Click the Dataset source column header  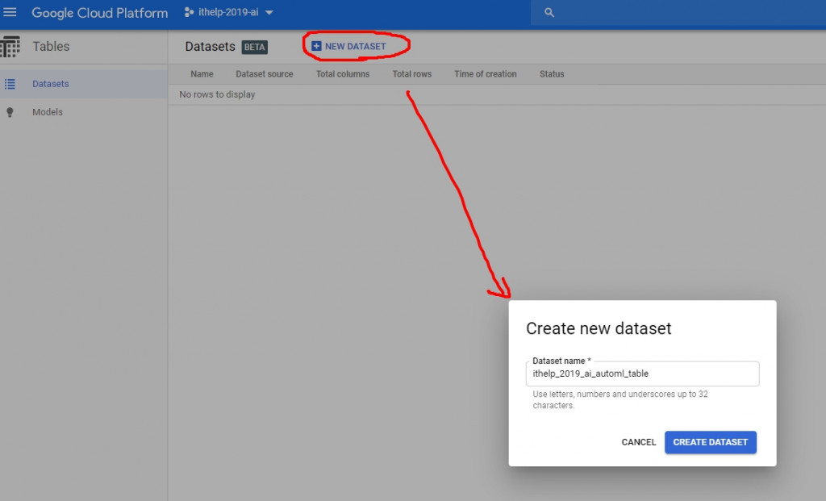[x=265, y=74]
